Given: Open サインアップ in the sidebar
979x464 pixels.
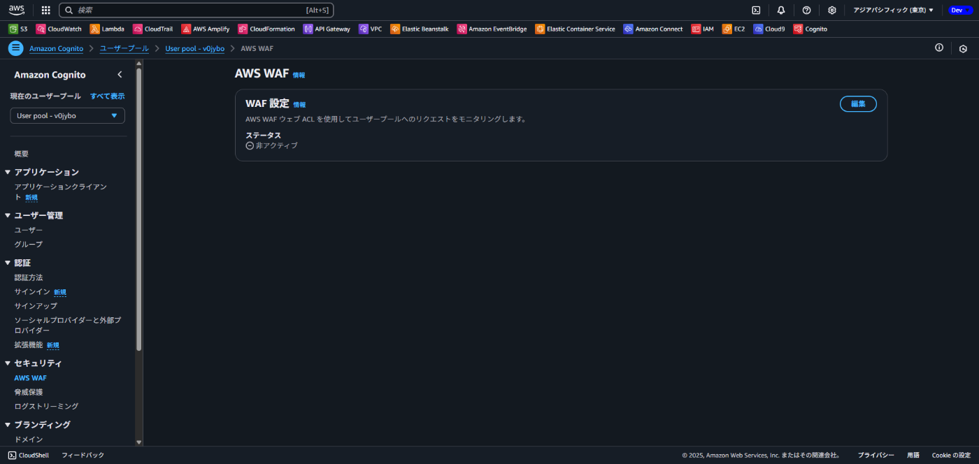Looking at the screenshot, I should point(36,306).
